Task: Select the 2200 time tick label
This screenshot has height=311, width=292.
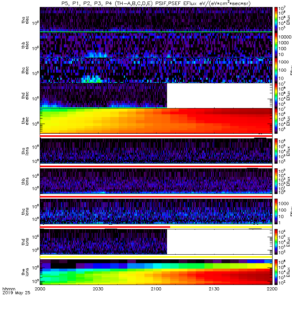Action: point(272,289)
